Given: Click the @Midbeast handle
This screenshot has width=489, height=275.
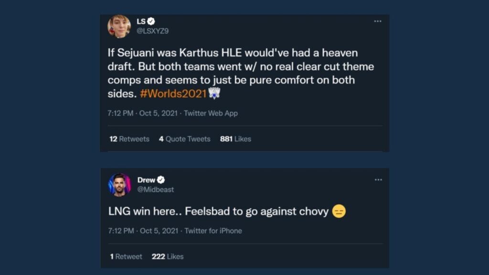Looking at the screenshot, I should click(x=155, y=190).
